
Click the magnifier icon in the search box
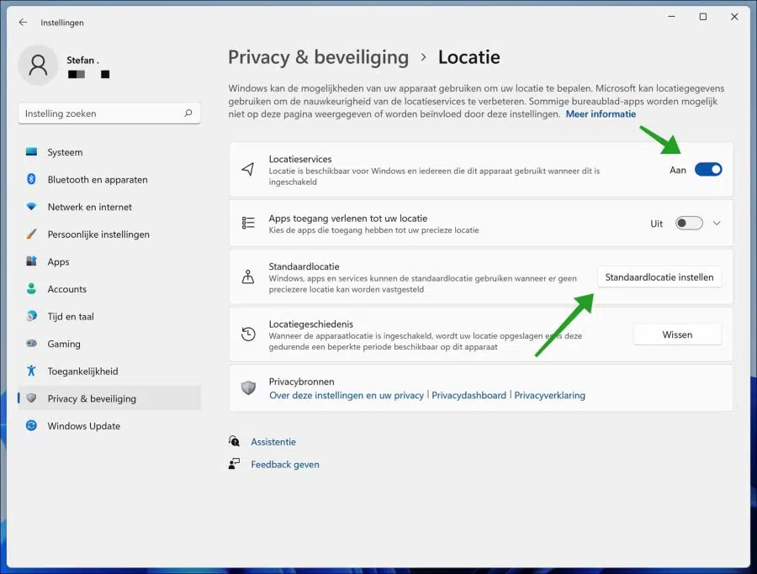pyautogui.click(x=188, y=113)
